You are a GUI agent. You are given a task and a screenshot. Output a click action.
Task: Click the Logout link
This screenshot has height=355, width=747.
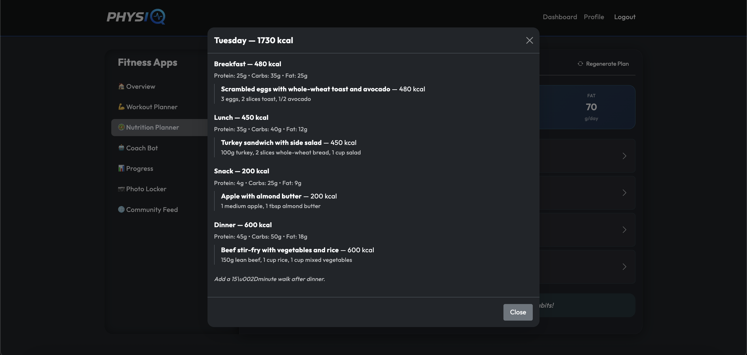pos(625,17)
